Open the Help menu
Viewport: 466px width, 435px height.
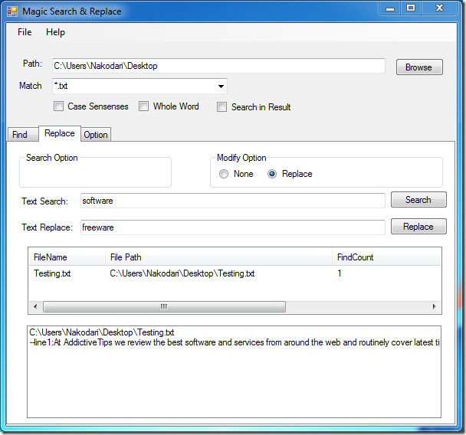click(56, 32)
